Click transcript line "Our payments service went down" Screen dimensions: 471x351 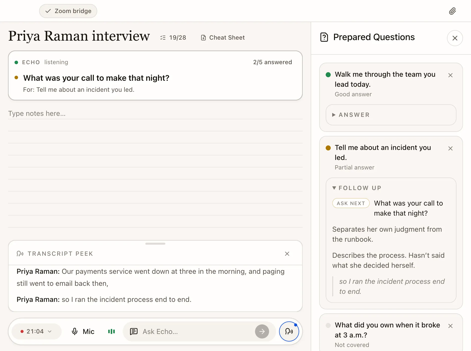point(151,277)
